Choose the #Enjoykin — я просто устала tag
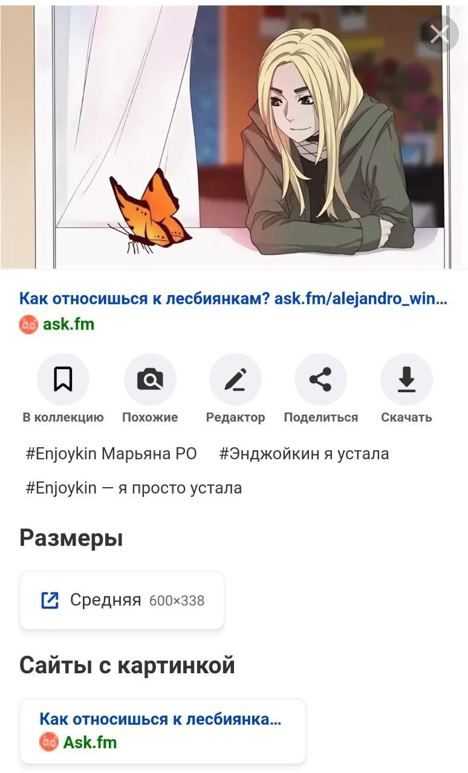 click(134, 488)
